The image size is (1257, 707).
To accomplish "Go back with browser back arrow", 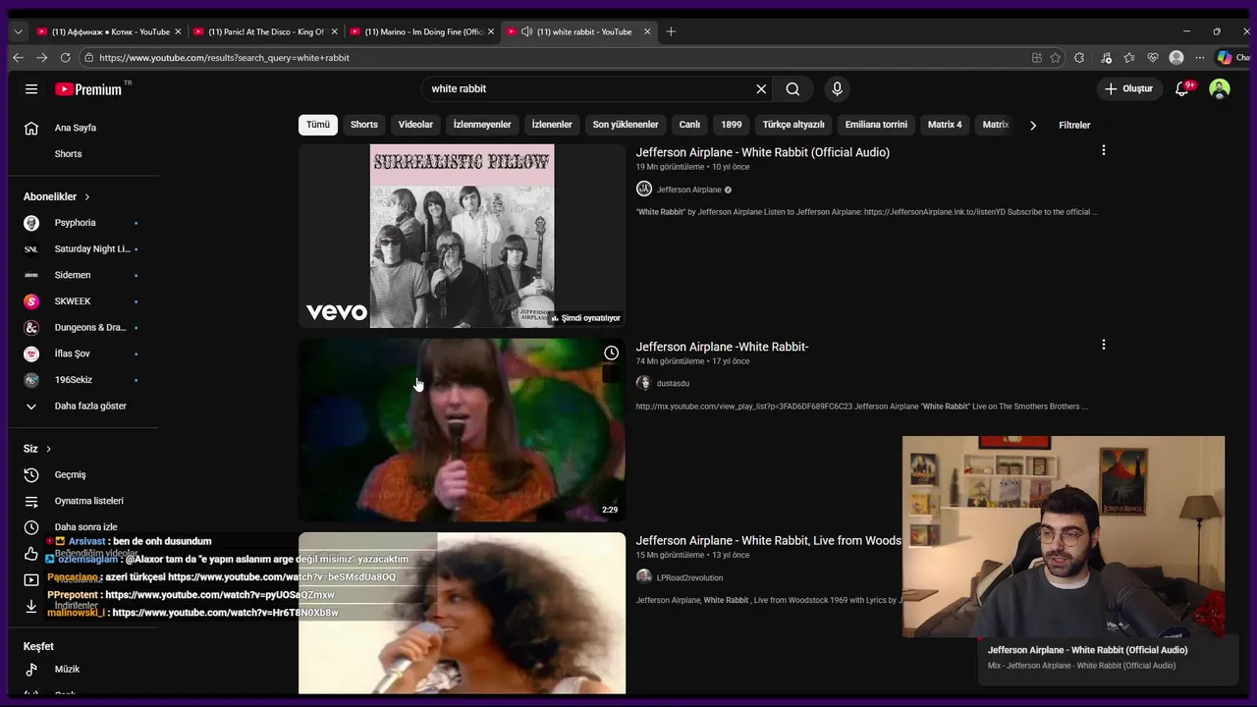I will point(18,57).
